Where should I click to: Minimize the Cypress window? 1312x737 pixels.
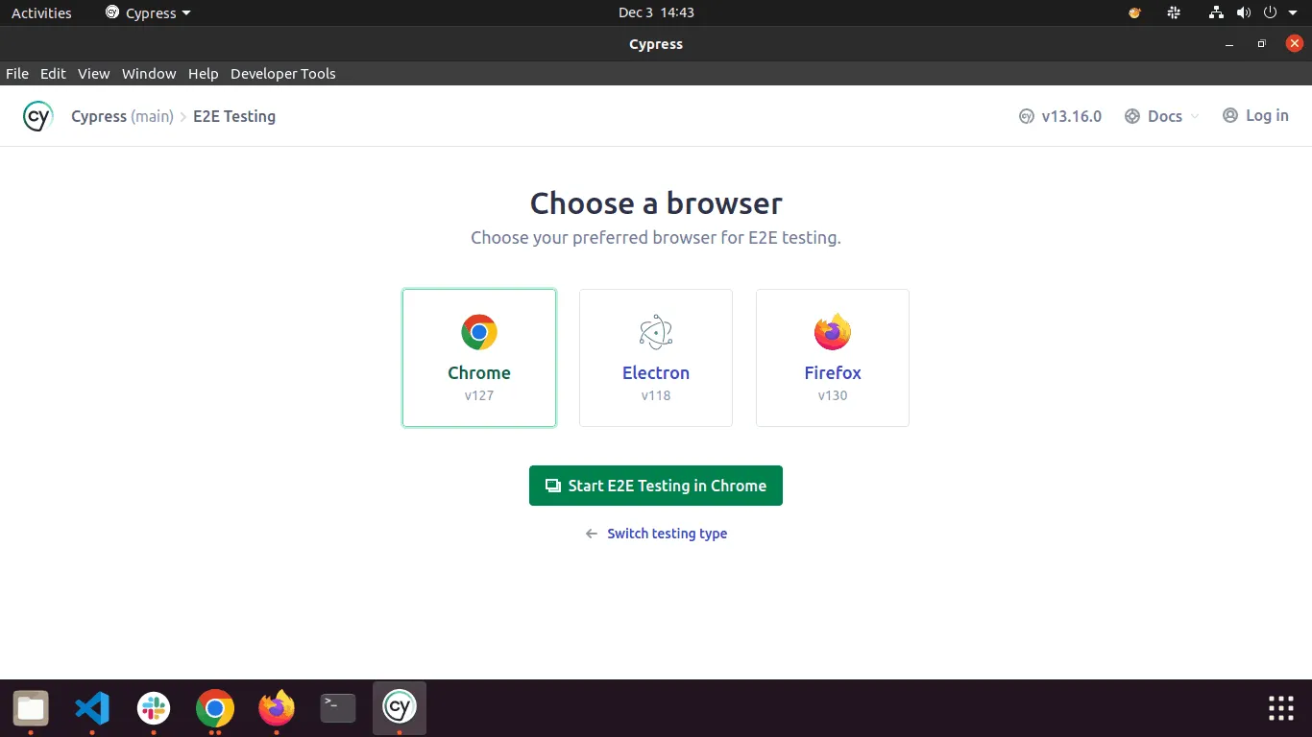[x=1230, y=44]
